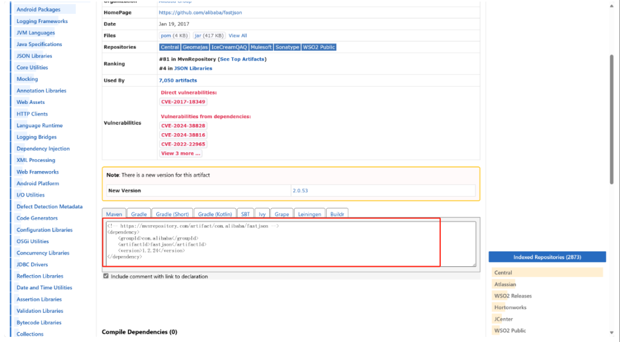620x342 pixels.
Task: Open the WSO2 Public repository badge
Action: [319, 47]
